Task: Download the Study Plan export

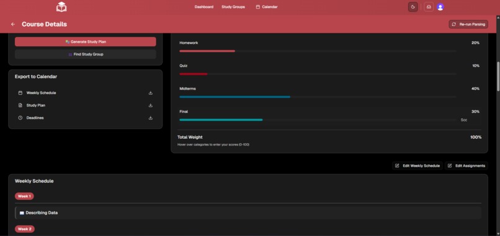Action: (151, 105)
